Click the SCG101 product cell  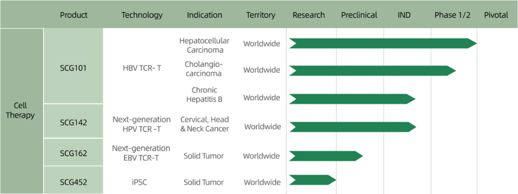click(x=73, y=67)
